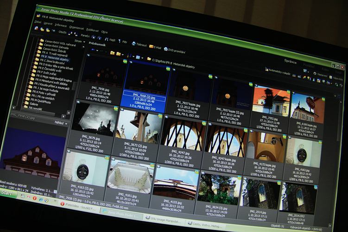This screenshot has height=232, width=348.
Task: Open the Publikovat menu
Action: coord(92,30)
